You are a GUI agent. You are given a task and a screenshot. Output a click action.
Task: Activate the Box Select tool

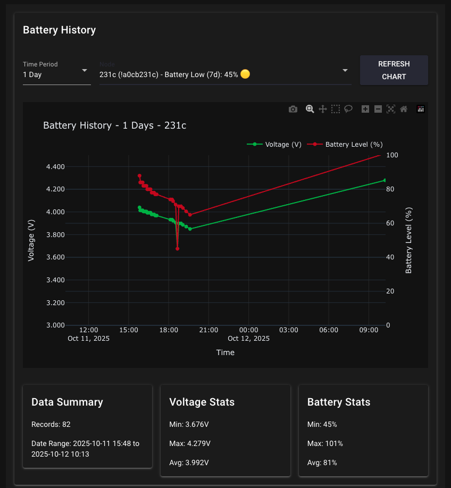[x=336, y=109]
